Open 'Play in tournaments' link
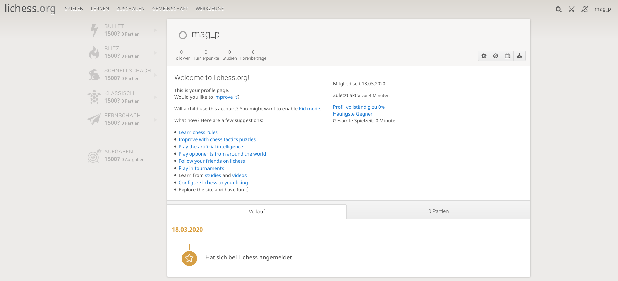The width and height of the screenshot is (618, 281). coord(201,168)
